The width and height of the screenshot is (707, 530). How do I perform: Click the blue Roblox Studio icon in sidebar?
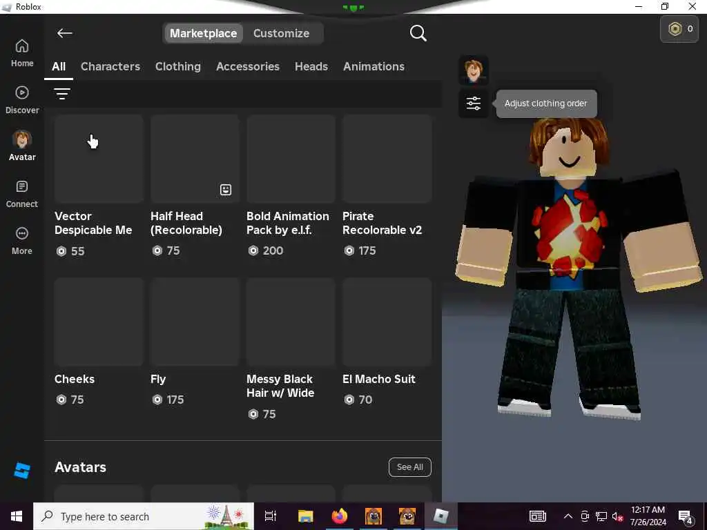[x=21, y=471]
